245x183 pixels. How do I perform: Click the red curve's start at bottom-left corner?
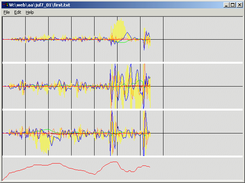[x=3, y=180]
